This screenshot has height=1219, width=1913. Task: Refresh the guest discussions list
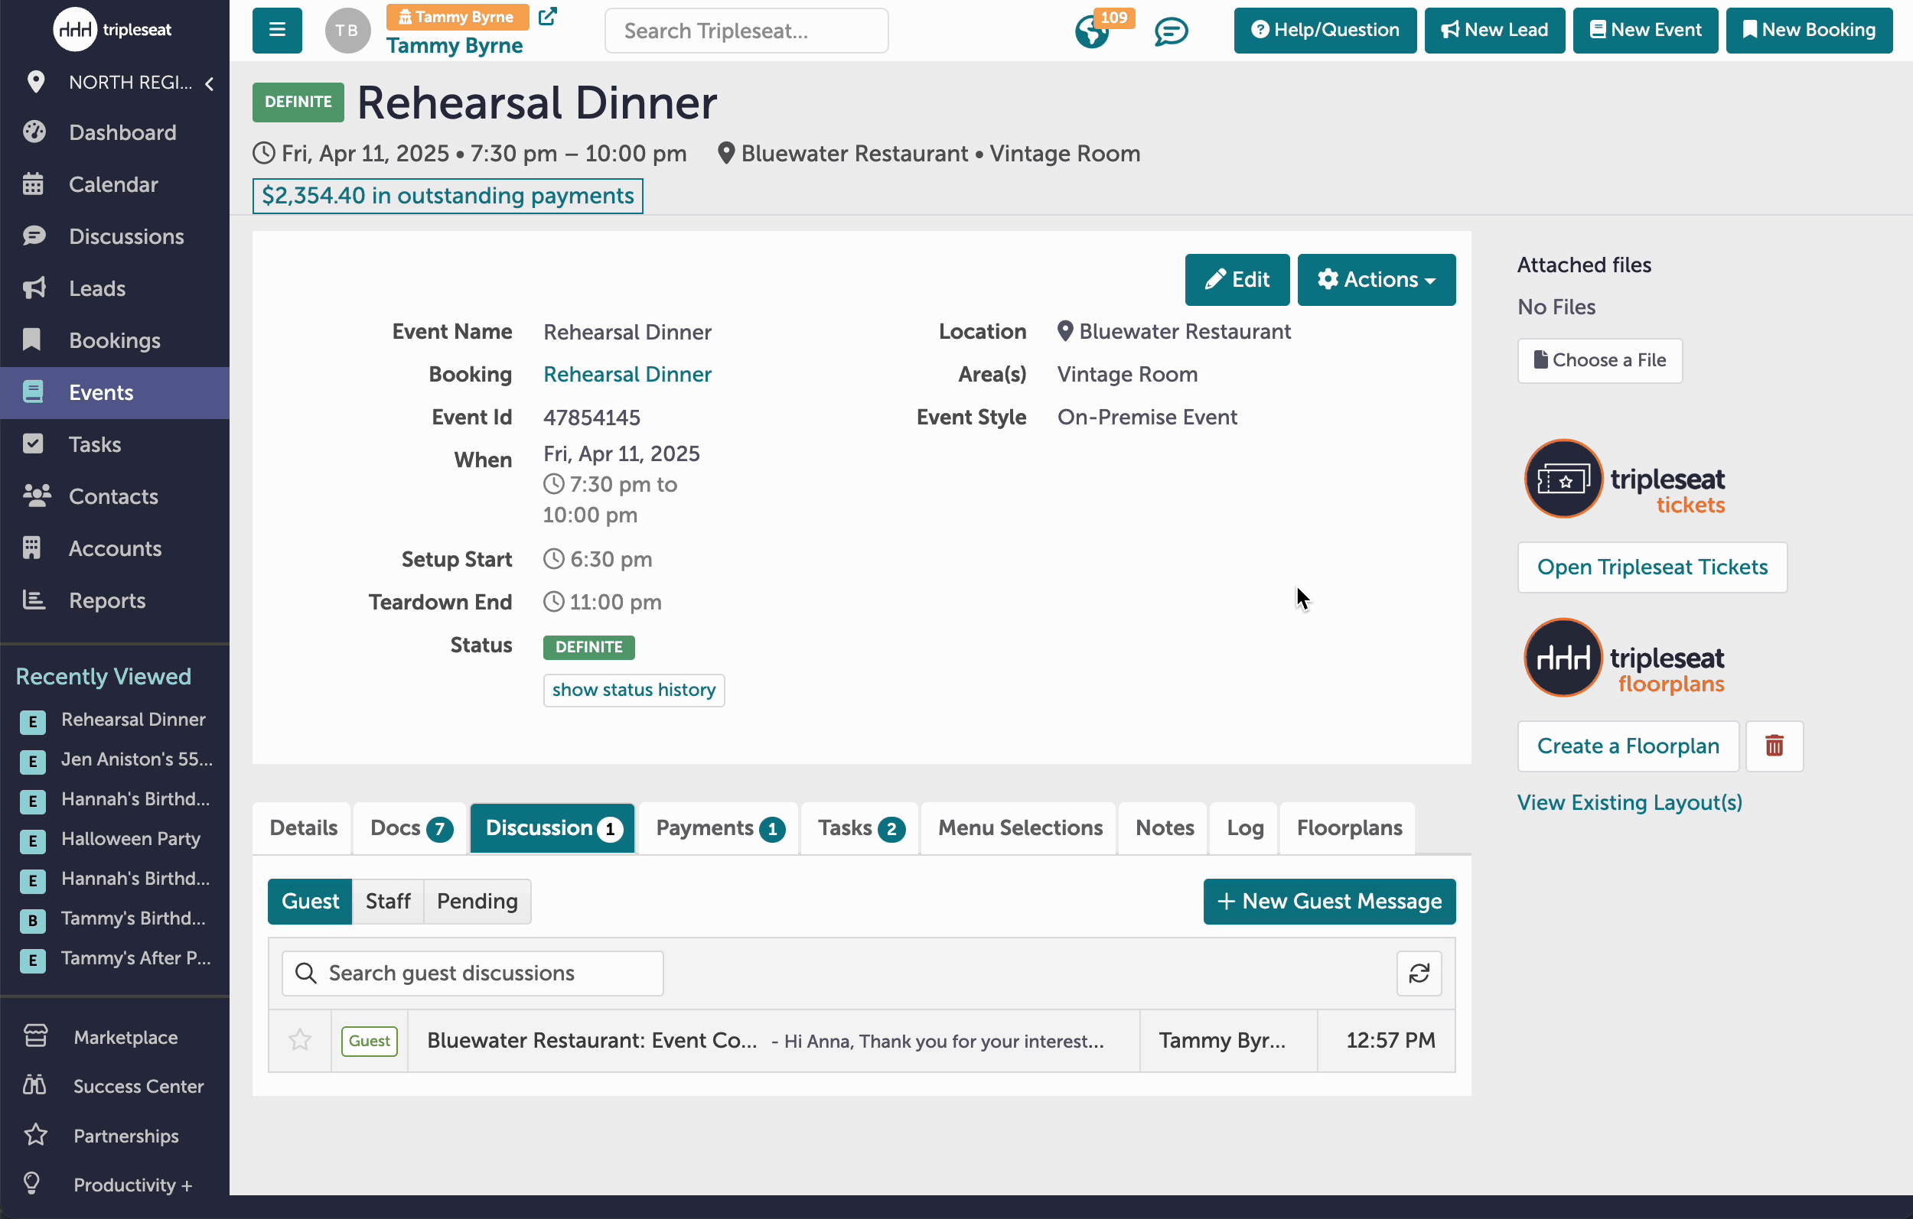[1419, 973]
